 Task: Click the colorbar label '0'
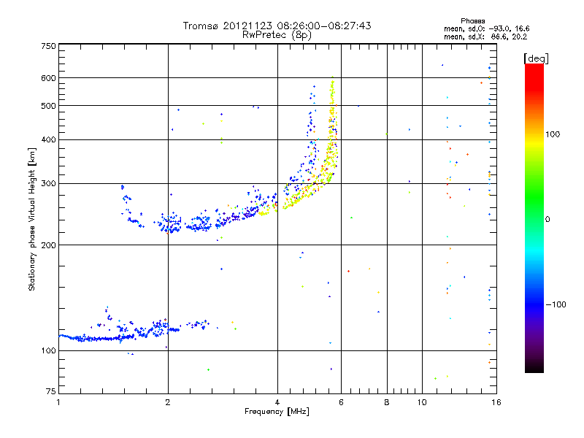[547, 220]
